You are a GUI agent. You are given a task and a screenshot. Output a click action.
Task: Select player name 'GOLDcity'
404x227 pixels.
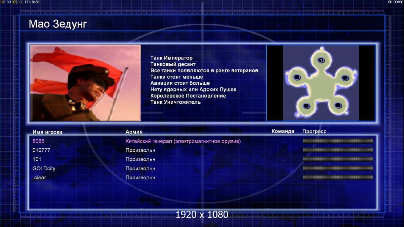pyautogui.click(x=44, y=168)
